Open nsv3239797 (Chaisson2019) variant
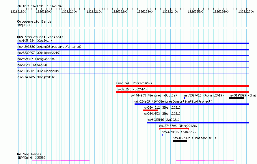 (x=39, y=53)
